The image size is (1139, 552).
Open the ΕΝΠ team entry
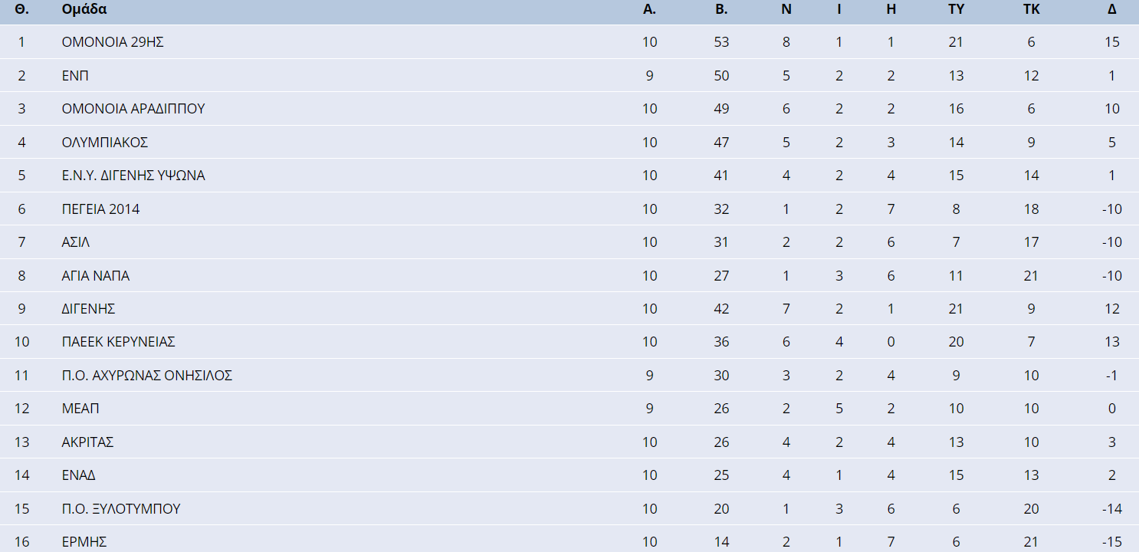point(76,75)
